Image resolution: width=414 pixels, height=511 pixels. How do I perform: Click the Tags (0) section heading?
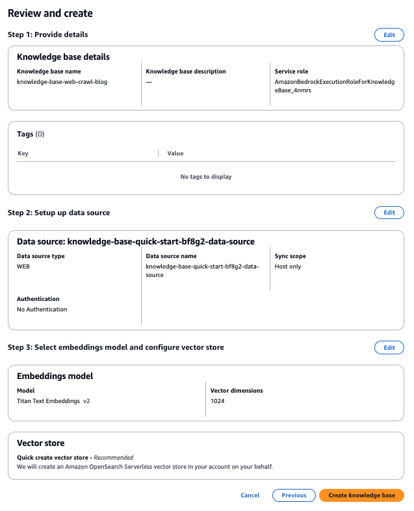pos(31,134)
